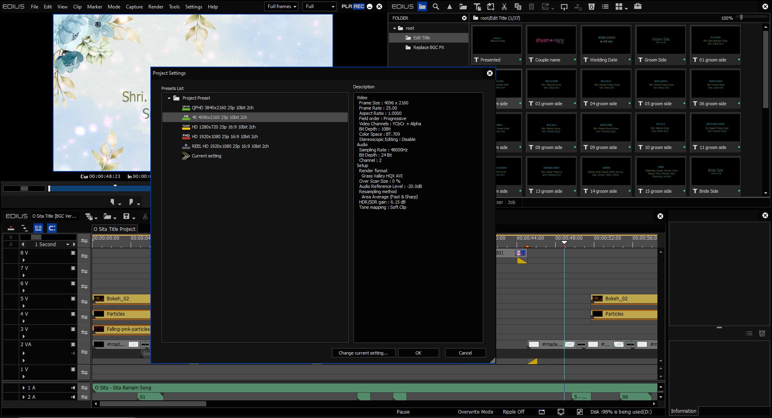Screen dimensions: 772x418
Task: Click the Save Project floppy disk icon
Action: pyautogui.click(x=126, y=216)
